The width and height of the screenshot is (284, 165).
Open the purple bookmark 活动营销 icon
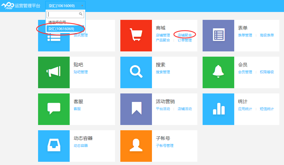pyautogui.click(x=136, y=109)
